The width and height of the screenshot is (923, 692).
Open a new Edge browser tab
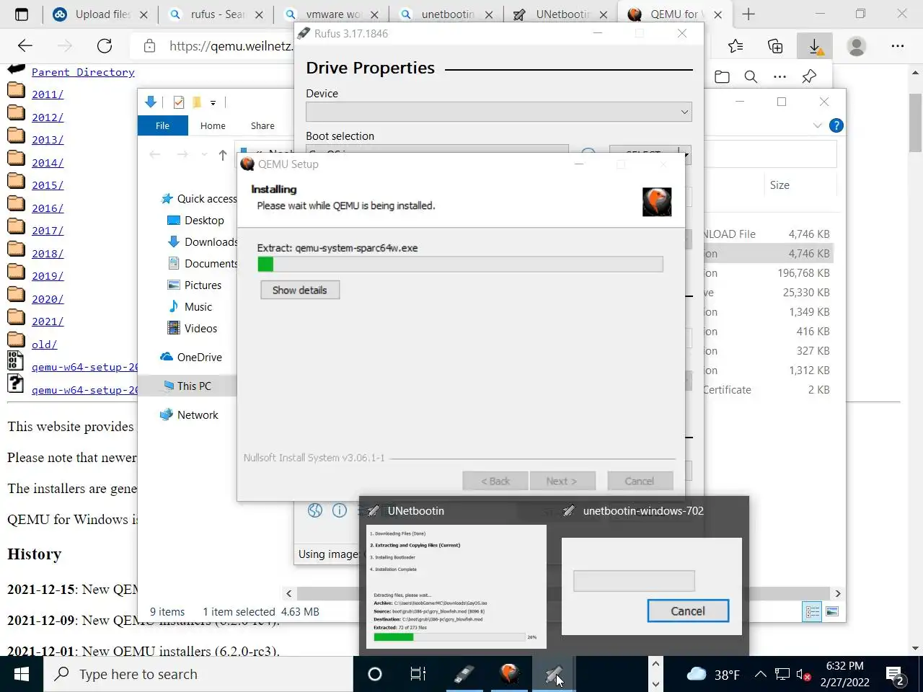tap(748, 14)
